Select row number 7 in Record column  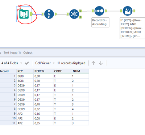pos(8,104)
